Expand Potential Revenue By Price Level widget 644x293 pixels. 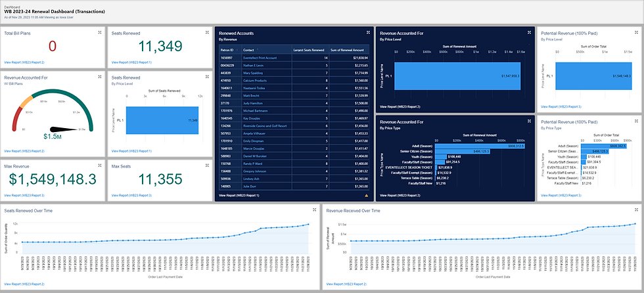click(636, 32)
